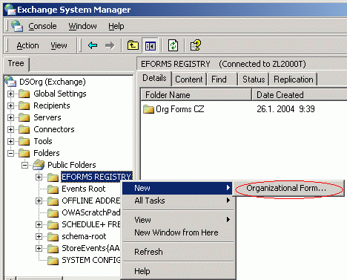Choose Organizational Form... from submenu
Viewport: 347px width, 280px height.
tap(288, 189)
